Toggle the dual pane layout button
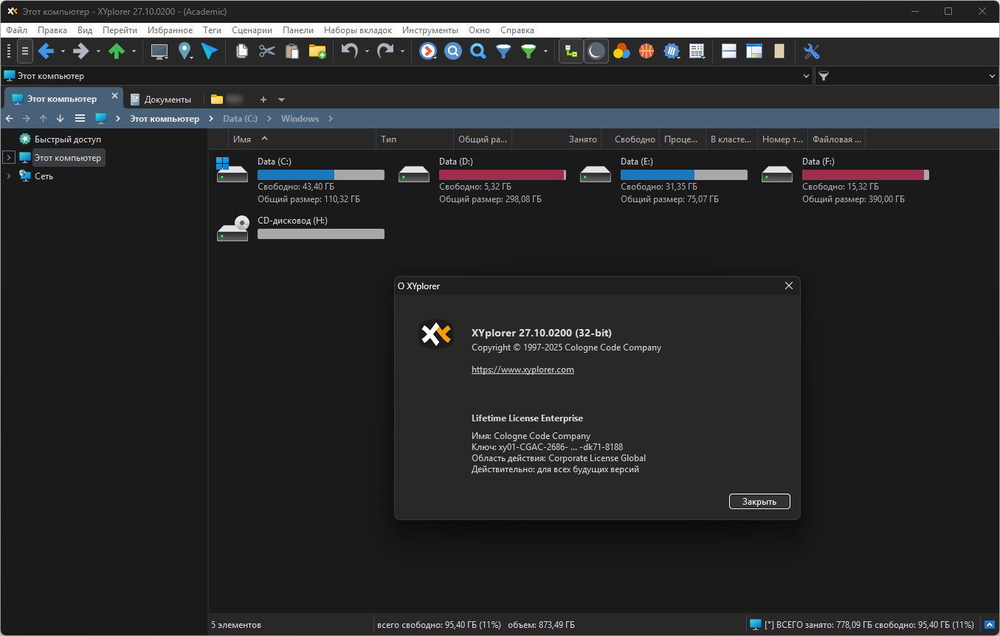This screenshot has height=636, width=1000. [729, 51]
